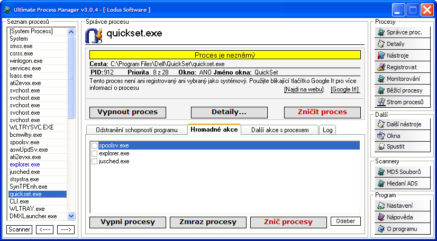
Task: Click the Spustit icon
Action: [381, 146]
